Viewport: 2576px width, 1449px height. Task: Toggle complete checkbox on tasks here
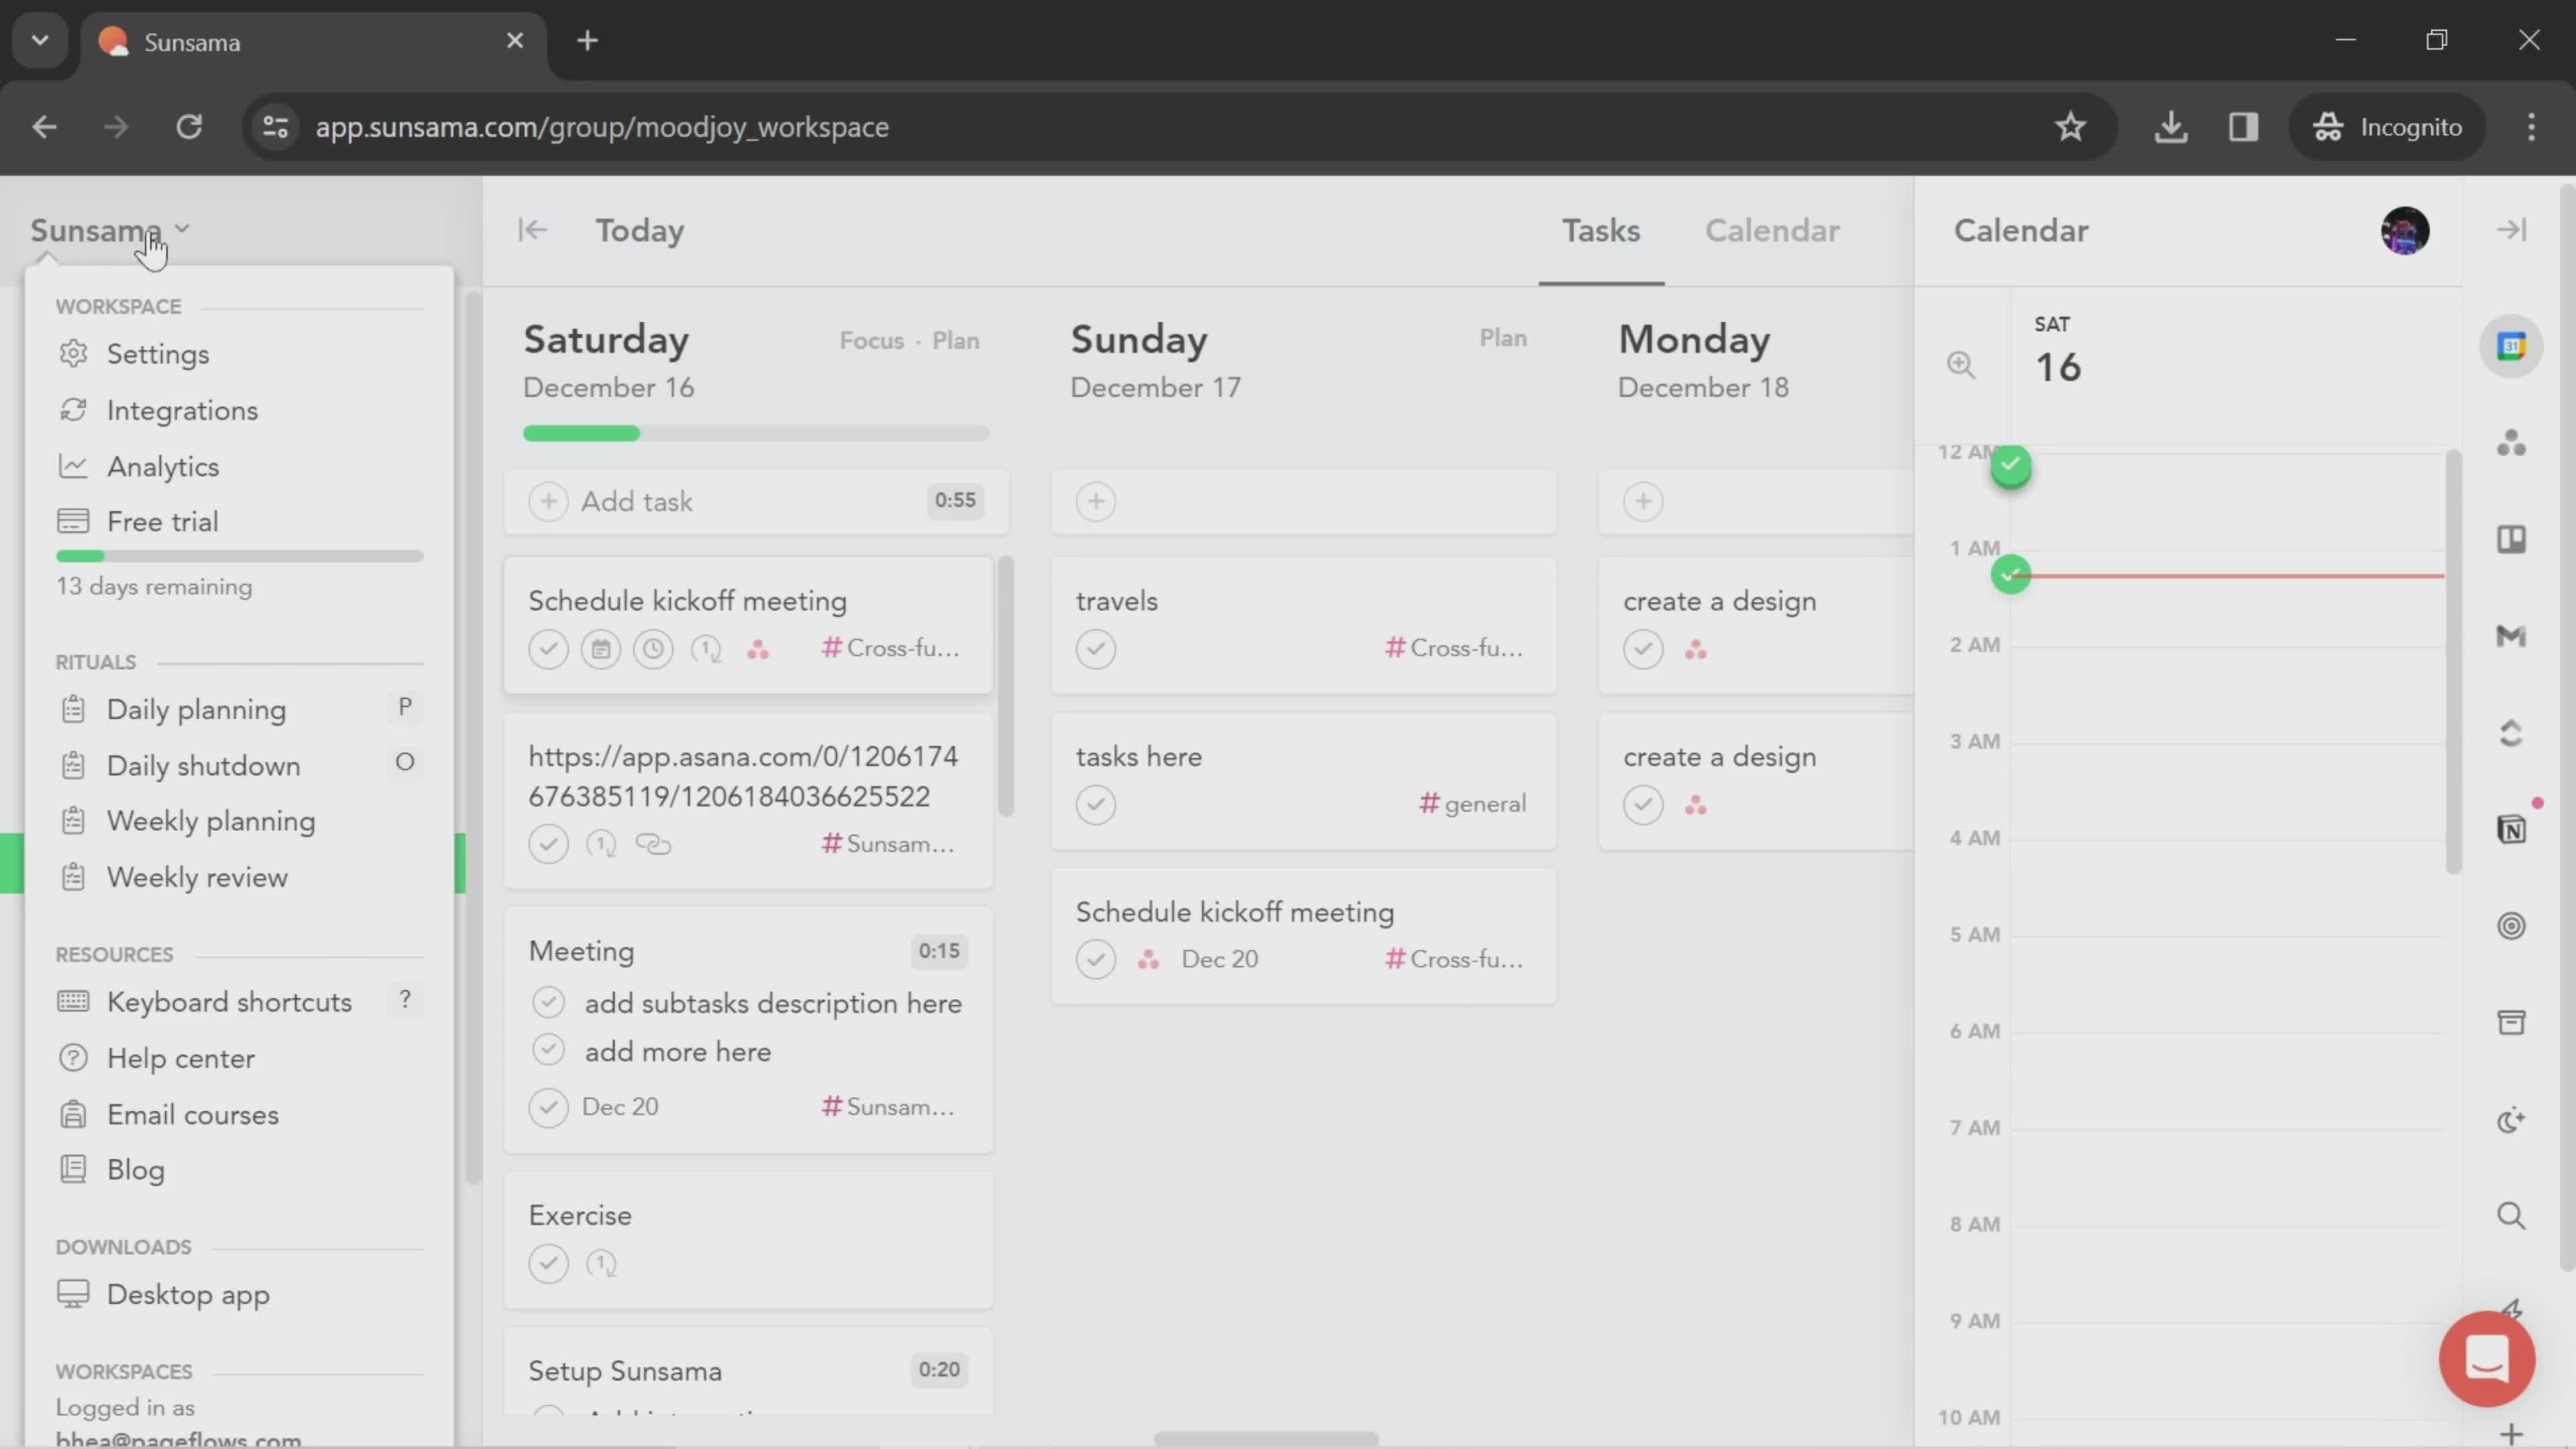click(1095, 803)
